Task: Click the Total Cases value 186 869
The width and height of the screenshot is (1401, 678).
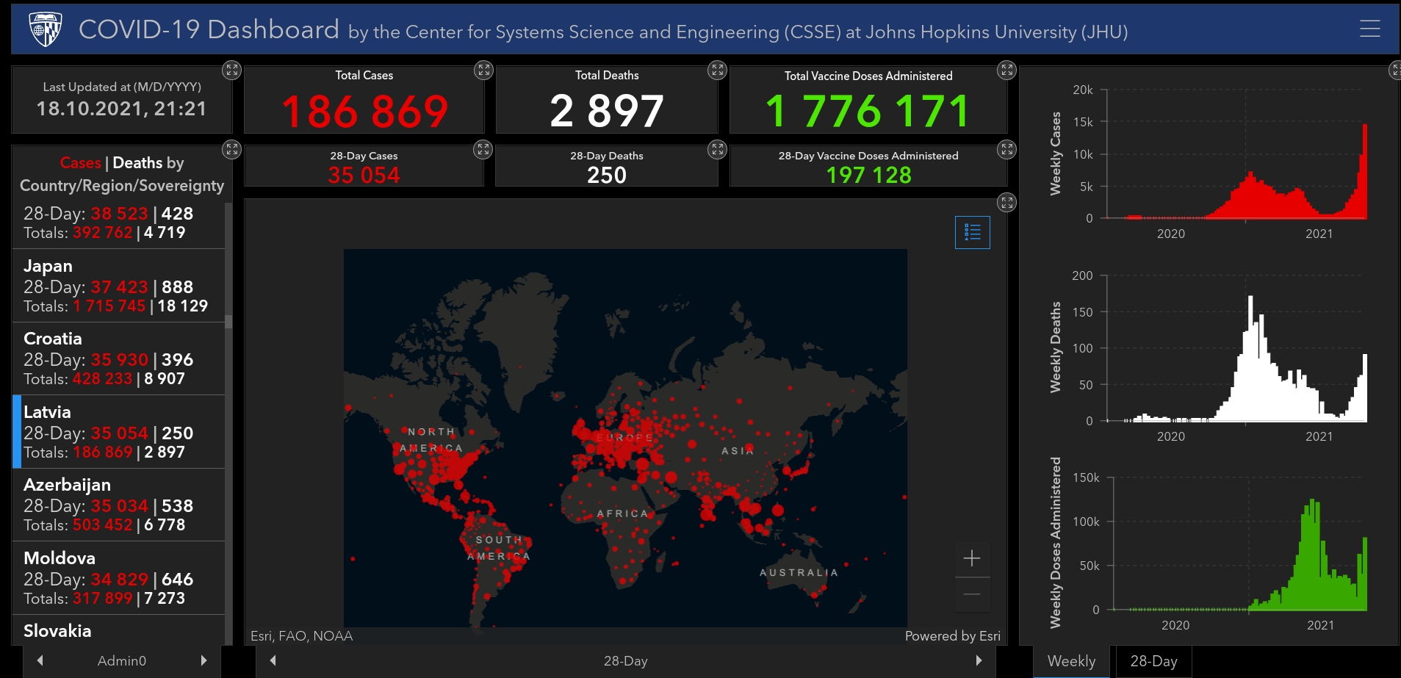Action: pos(364,112)
